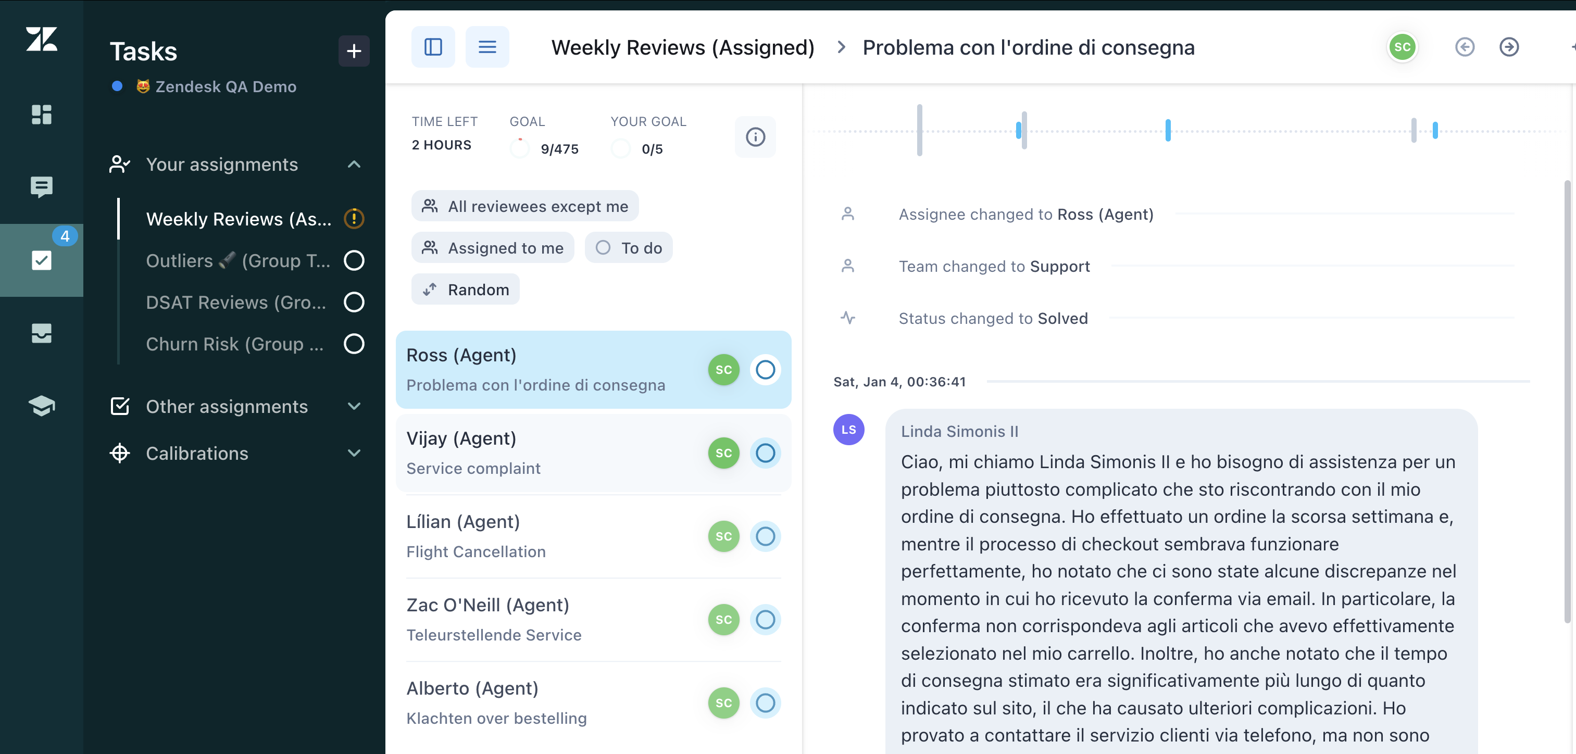The width and height of the screenshot is (1576, 754).
Task: Mark Vijay (Agent) review status circle
Action: coord(765,453)
